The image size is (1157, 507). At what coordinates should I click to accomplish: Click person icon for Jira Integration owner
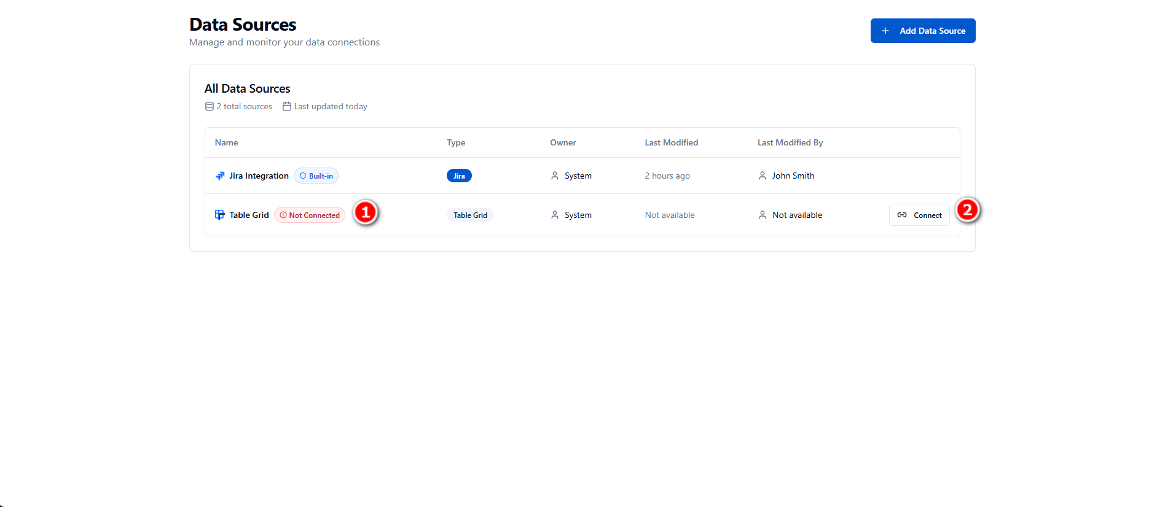coord(555,176)
